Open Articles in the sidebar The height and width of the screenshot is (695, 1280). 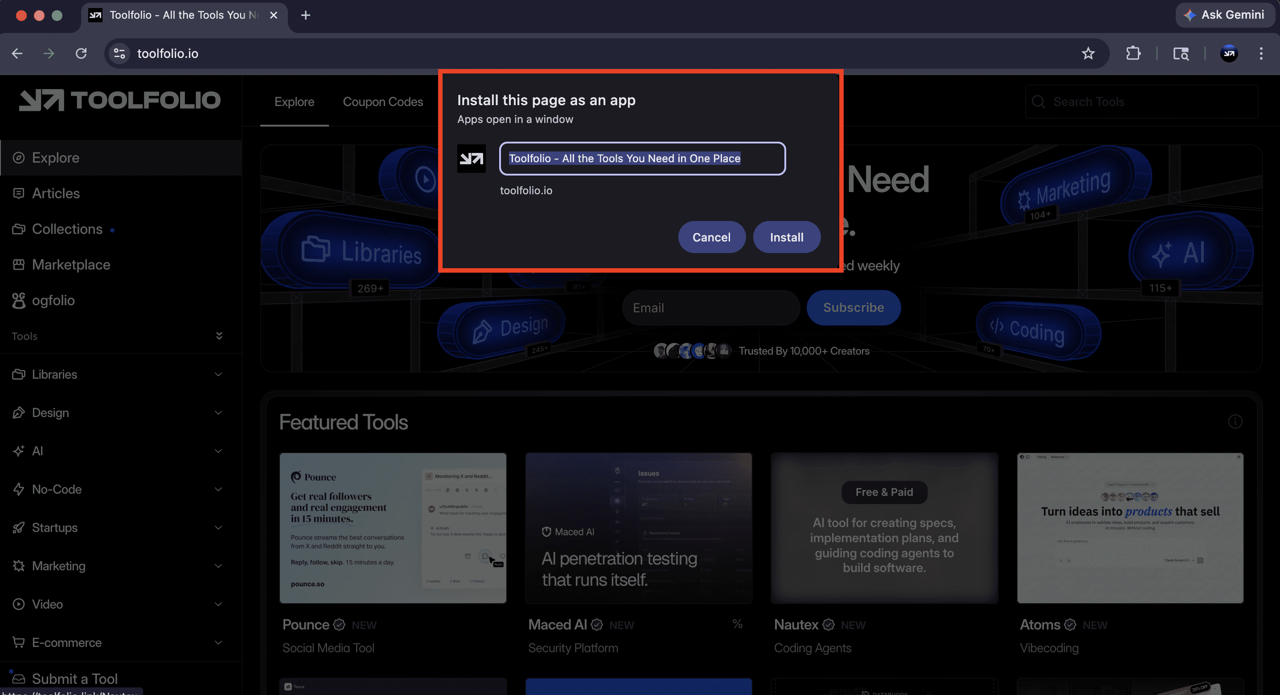click(56, 193)
